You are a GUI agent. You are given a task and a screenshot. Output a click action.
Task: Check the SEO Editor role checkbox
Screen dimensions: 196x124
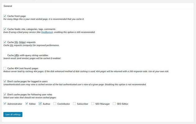point(114,103)
